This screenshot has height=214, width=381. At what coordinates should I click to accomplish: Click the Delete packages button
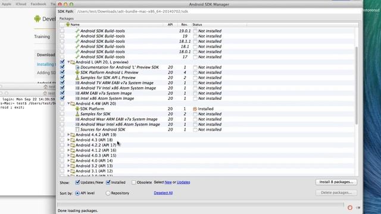pos(336,193)
